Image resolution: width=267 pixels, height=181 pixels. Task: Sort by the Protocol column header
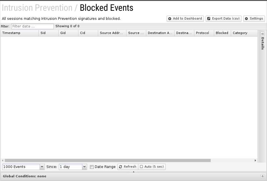pos(204,33)
